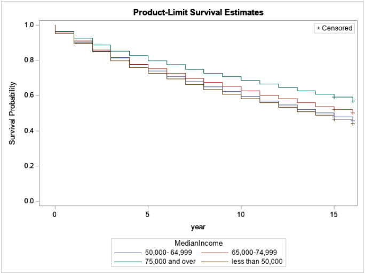
Task: Click the x-axis tick label 15
Action: click(x=334, y=214)
